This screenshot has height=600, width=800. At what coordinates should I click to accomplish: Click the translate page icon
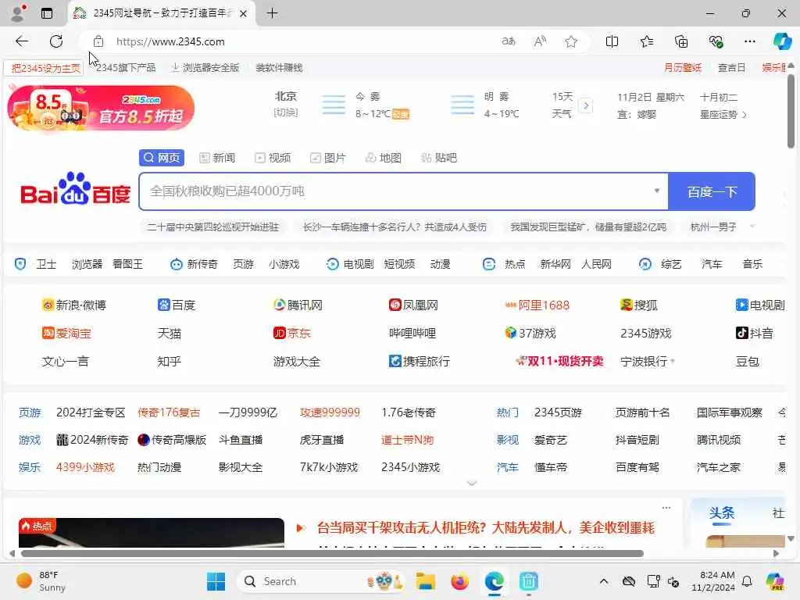coord(508,41)
